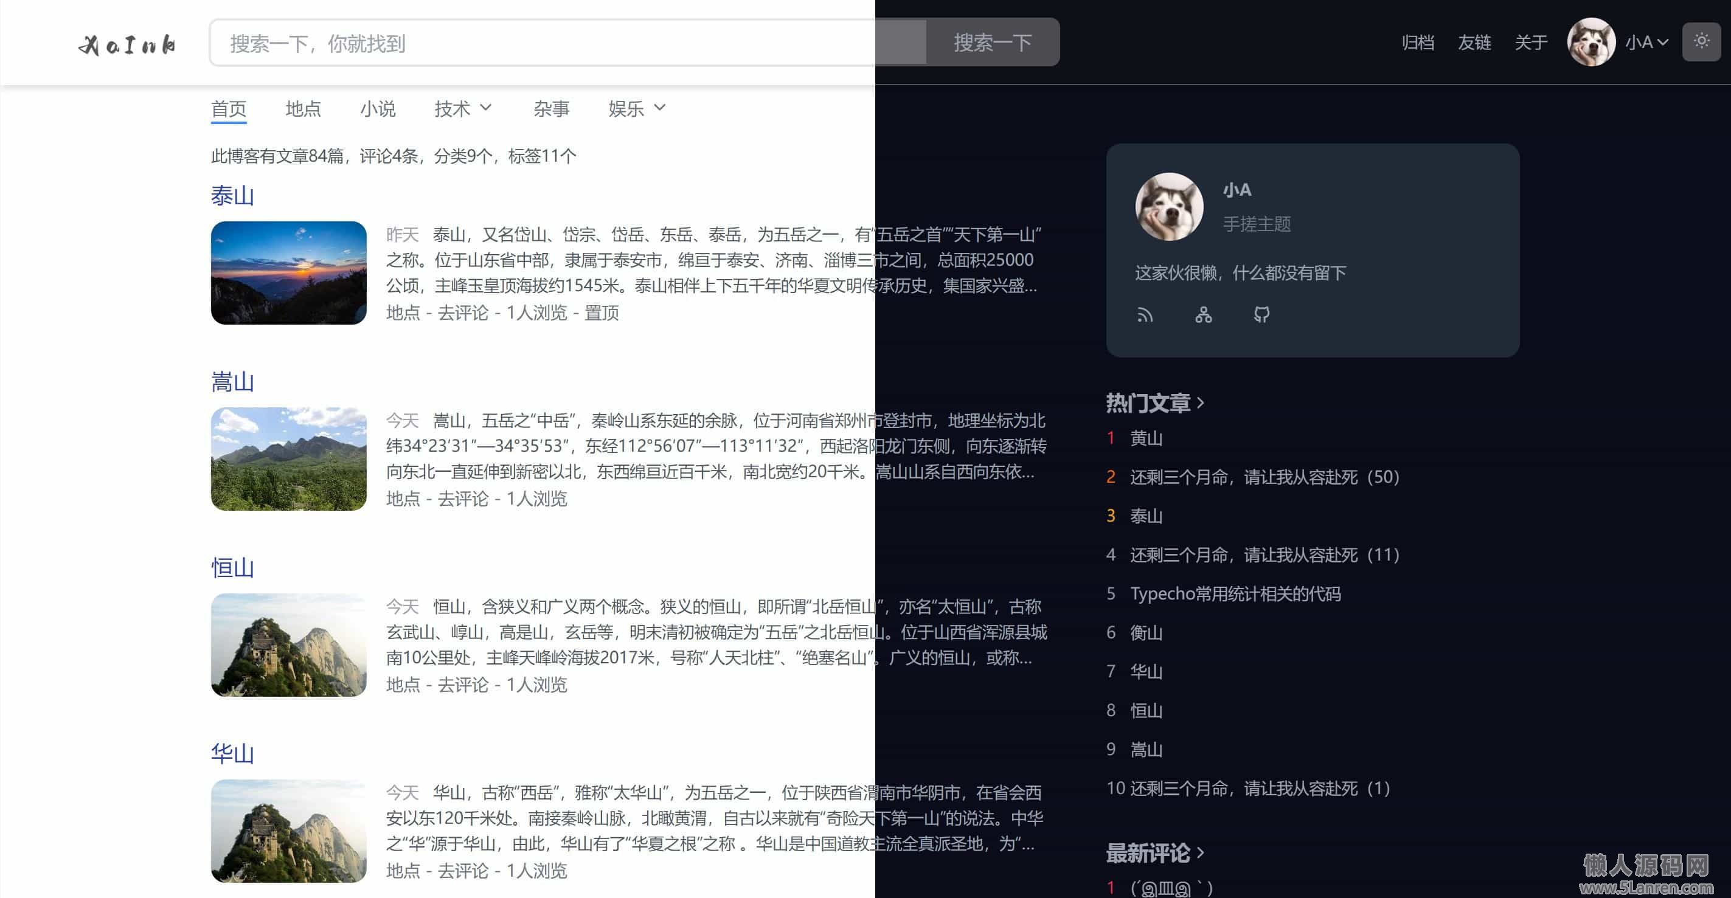The height and width of the screenshot is (898, 1731).
Task: Open the 小说 navigation tab
Action: [x=378, y=109]
